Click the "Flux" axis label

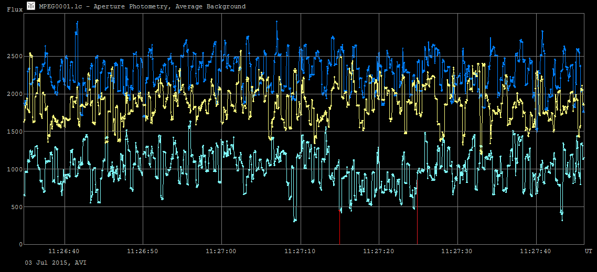(15, 10)
